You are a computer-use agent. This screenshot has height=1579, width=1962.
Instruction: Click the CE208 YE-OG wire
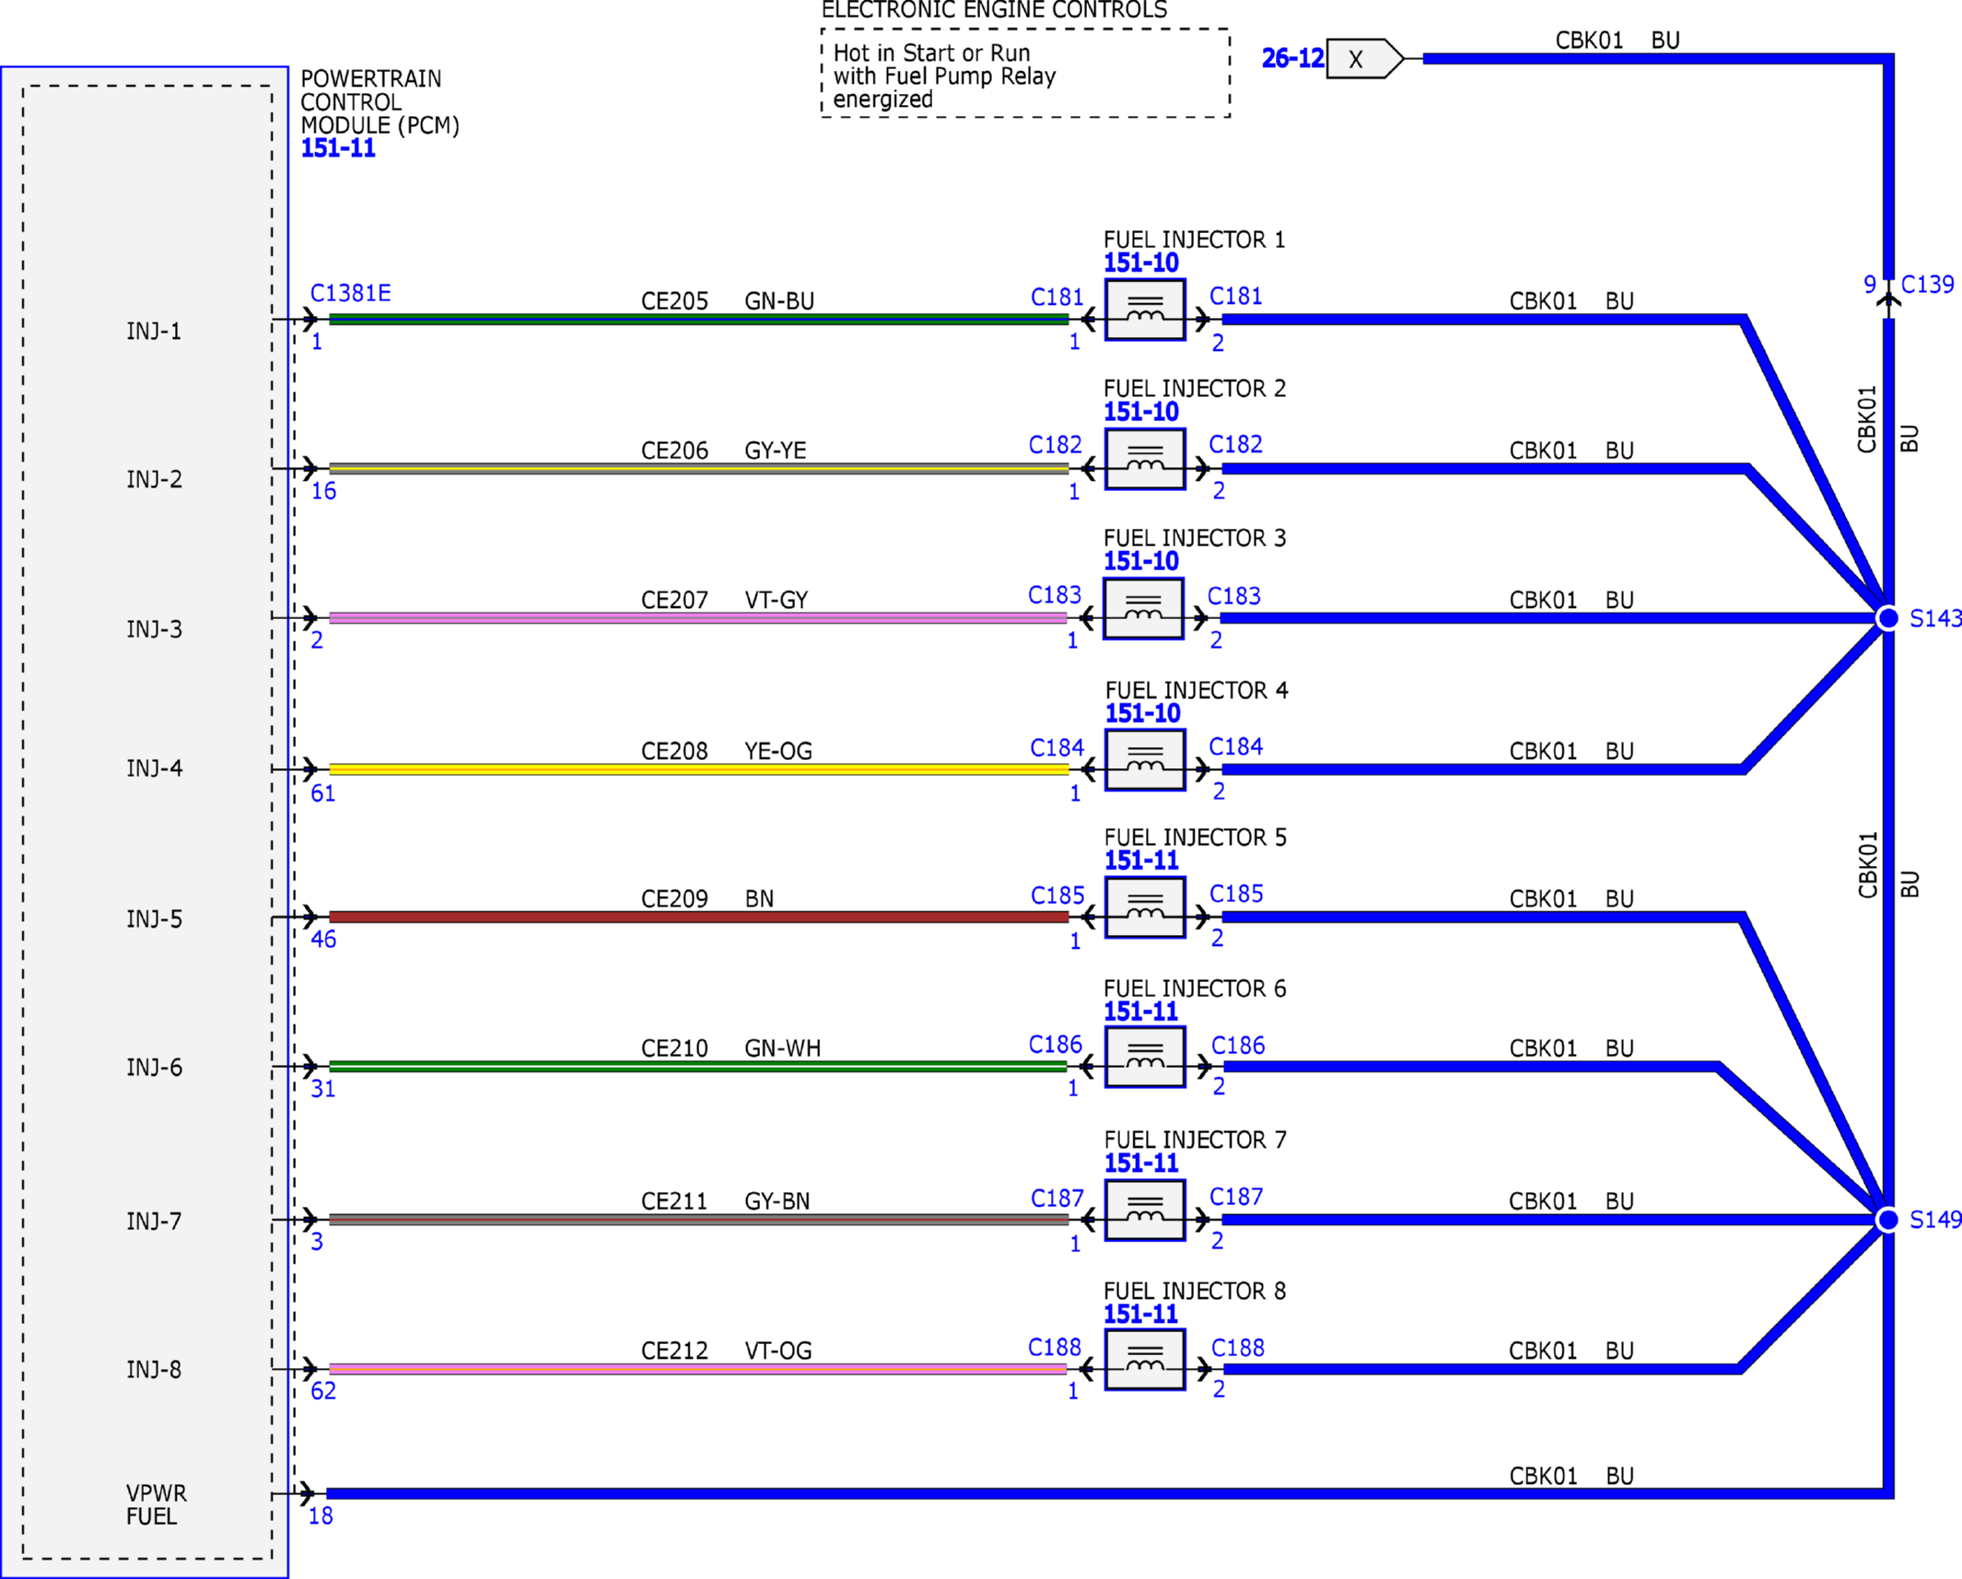(698, 769)
